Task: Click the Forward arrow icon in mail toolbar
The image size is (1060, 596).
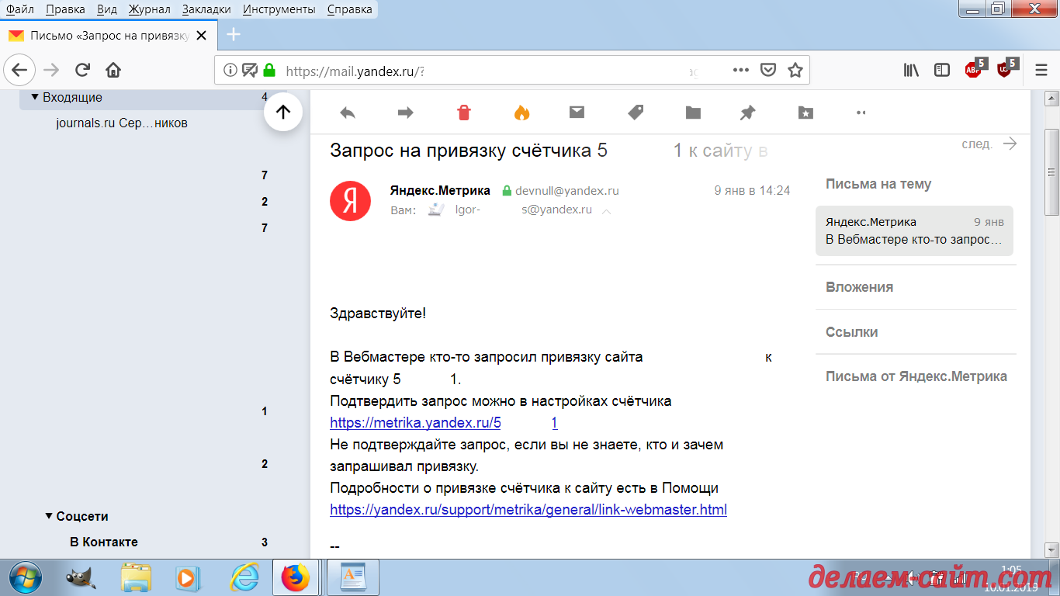Action: (x=405, y=113)
